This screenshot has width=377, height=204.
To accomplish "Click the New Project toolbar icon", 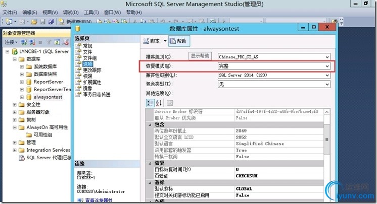I will click(x=9, y=22).
